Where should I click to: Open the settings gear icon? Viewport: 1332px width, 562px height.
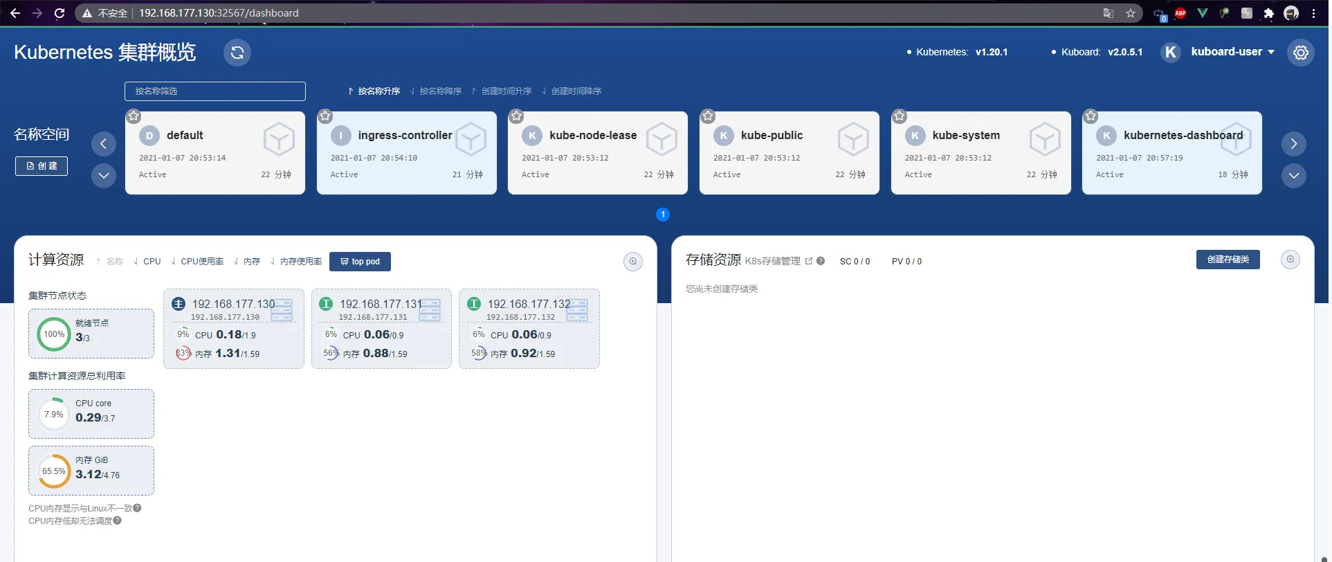1300,53
